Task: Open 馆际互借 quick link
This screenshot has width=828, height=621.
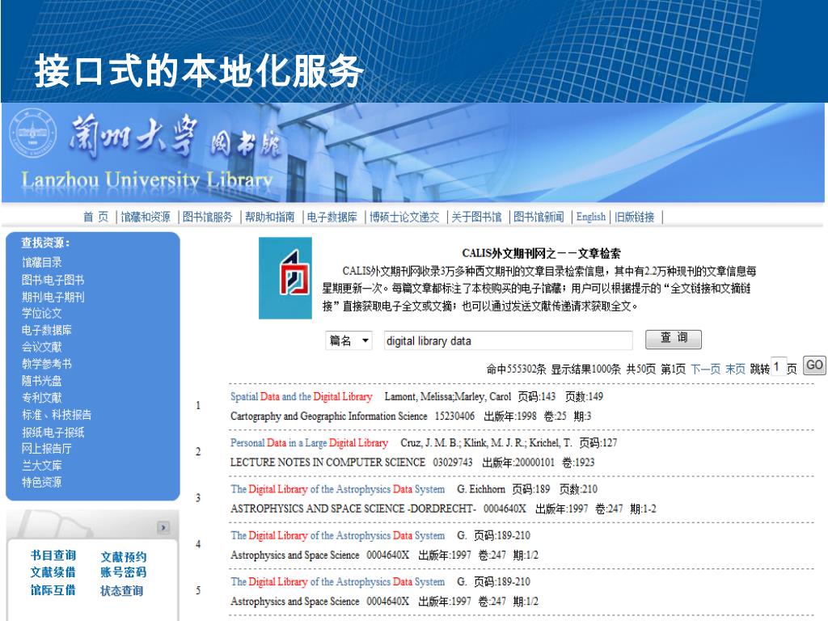Action: (53, 589)
